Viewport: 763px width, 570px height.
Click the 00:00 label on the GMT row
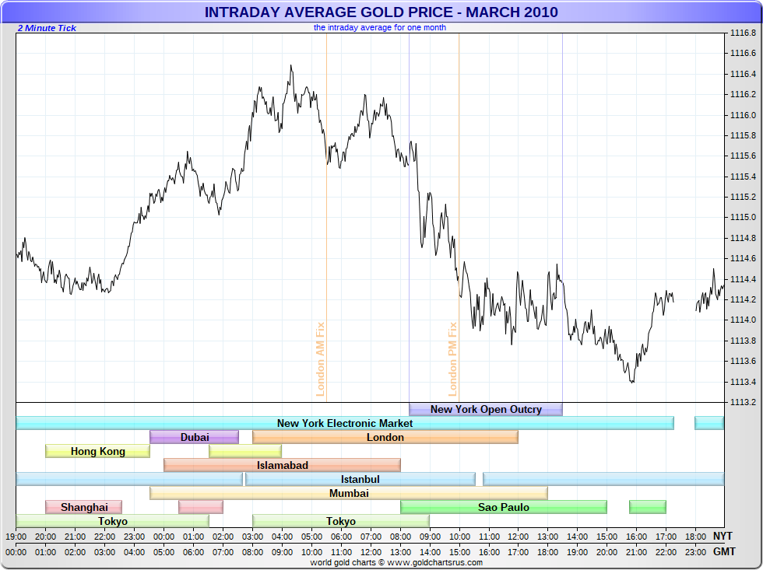[16, 553]
